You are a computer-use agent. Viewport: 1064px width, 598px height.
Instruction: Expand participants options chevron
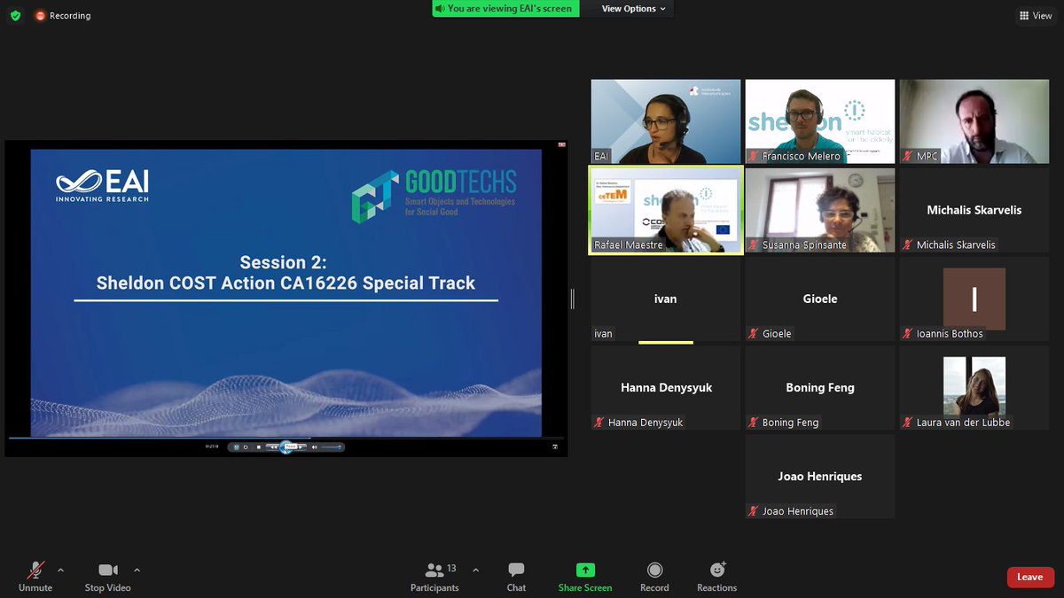pyautogui.click(x=475, y=570)
